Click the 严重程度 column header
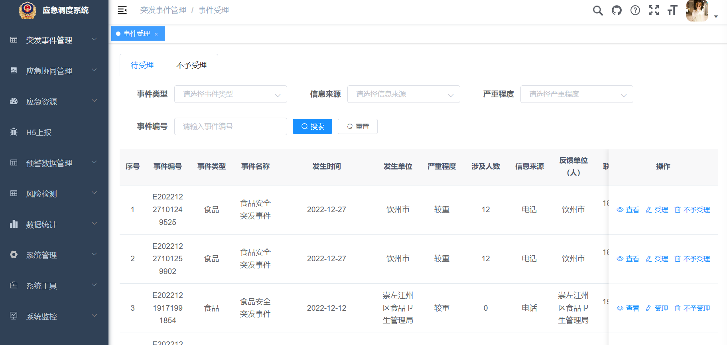The height and width of the screenshot is (345, 727). [442, 166]
